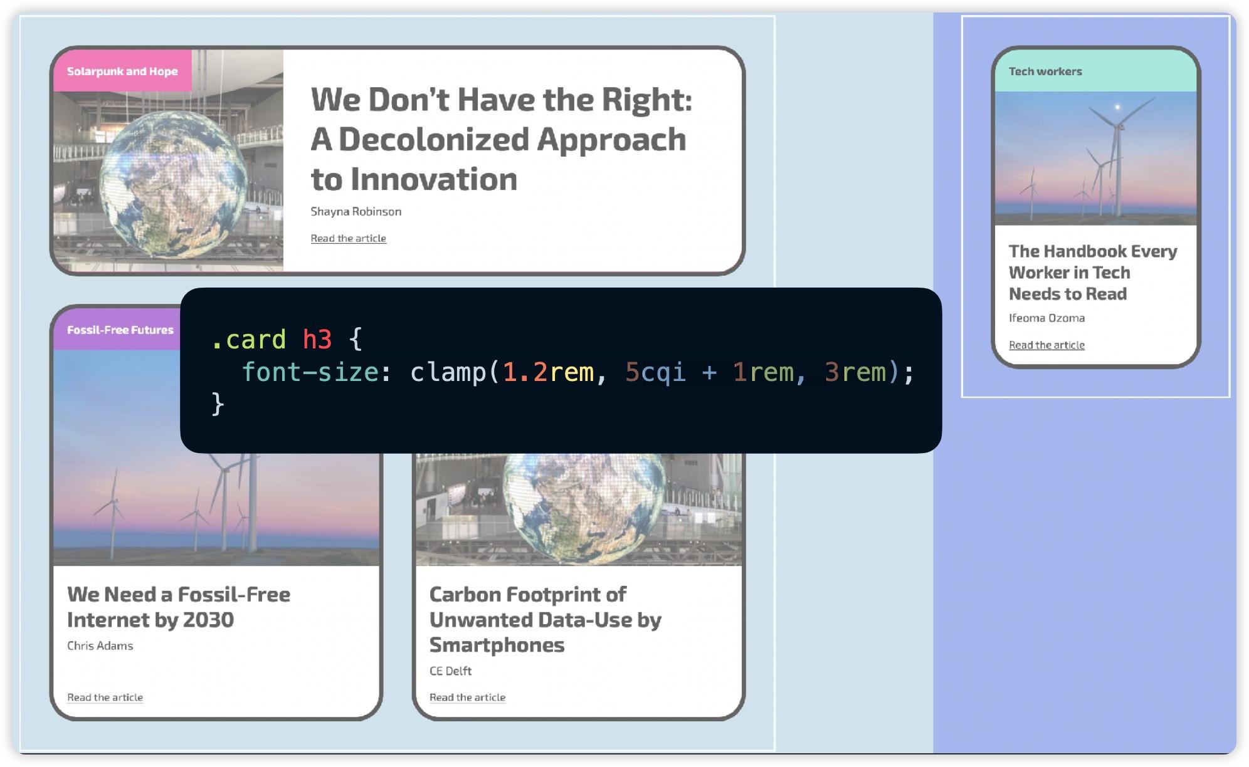Viewport: 1249px width, 767px height.
Task: Open 'Read the article' link below Chris Adams
Action: pos(105,697)
